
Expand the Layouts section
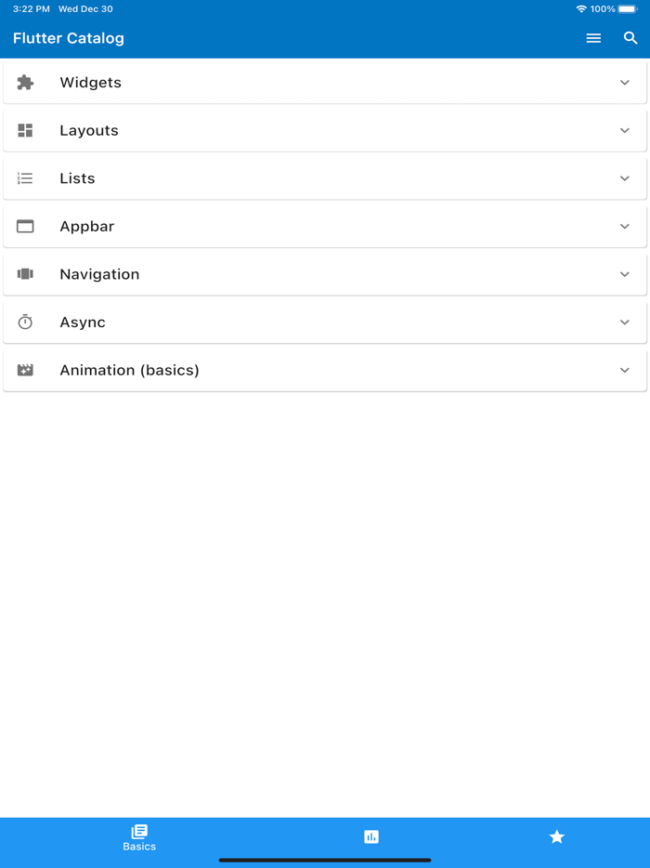[x=625, y=130]
